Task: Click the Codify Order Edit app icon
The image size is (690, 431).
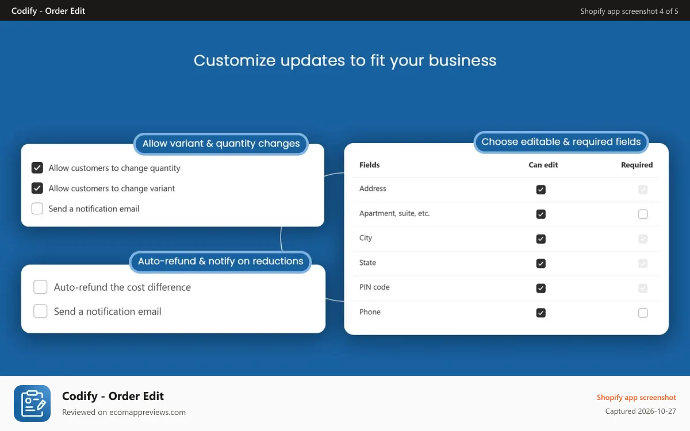Action: coord(32,403)
